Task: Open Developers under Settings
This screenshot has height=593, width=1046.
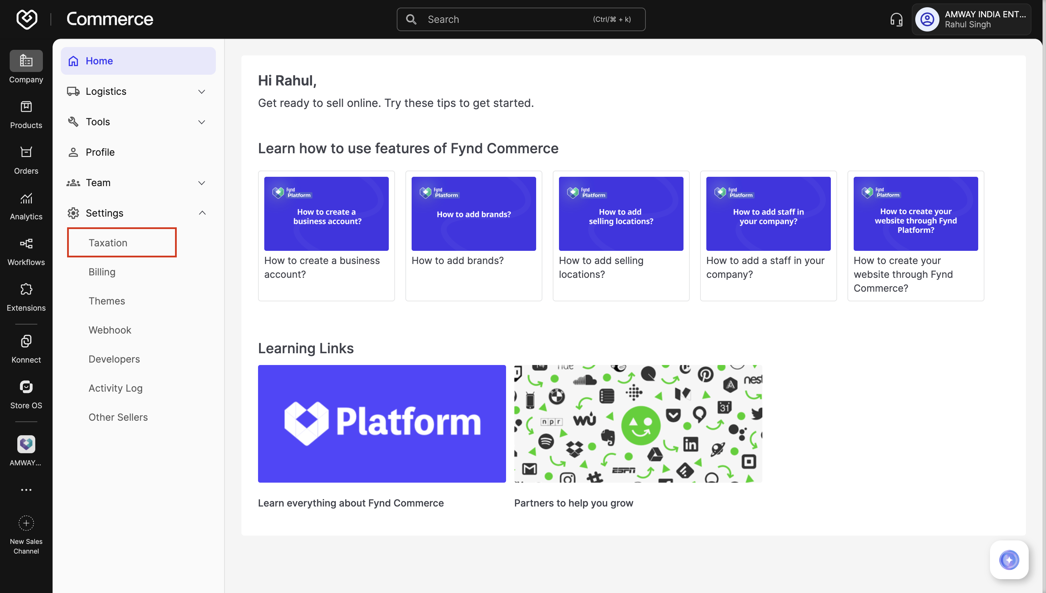Action: coord(114,359)
